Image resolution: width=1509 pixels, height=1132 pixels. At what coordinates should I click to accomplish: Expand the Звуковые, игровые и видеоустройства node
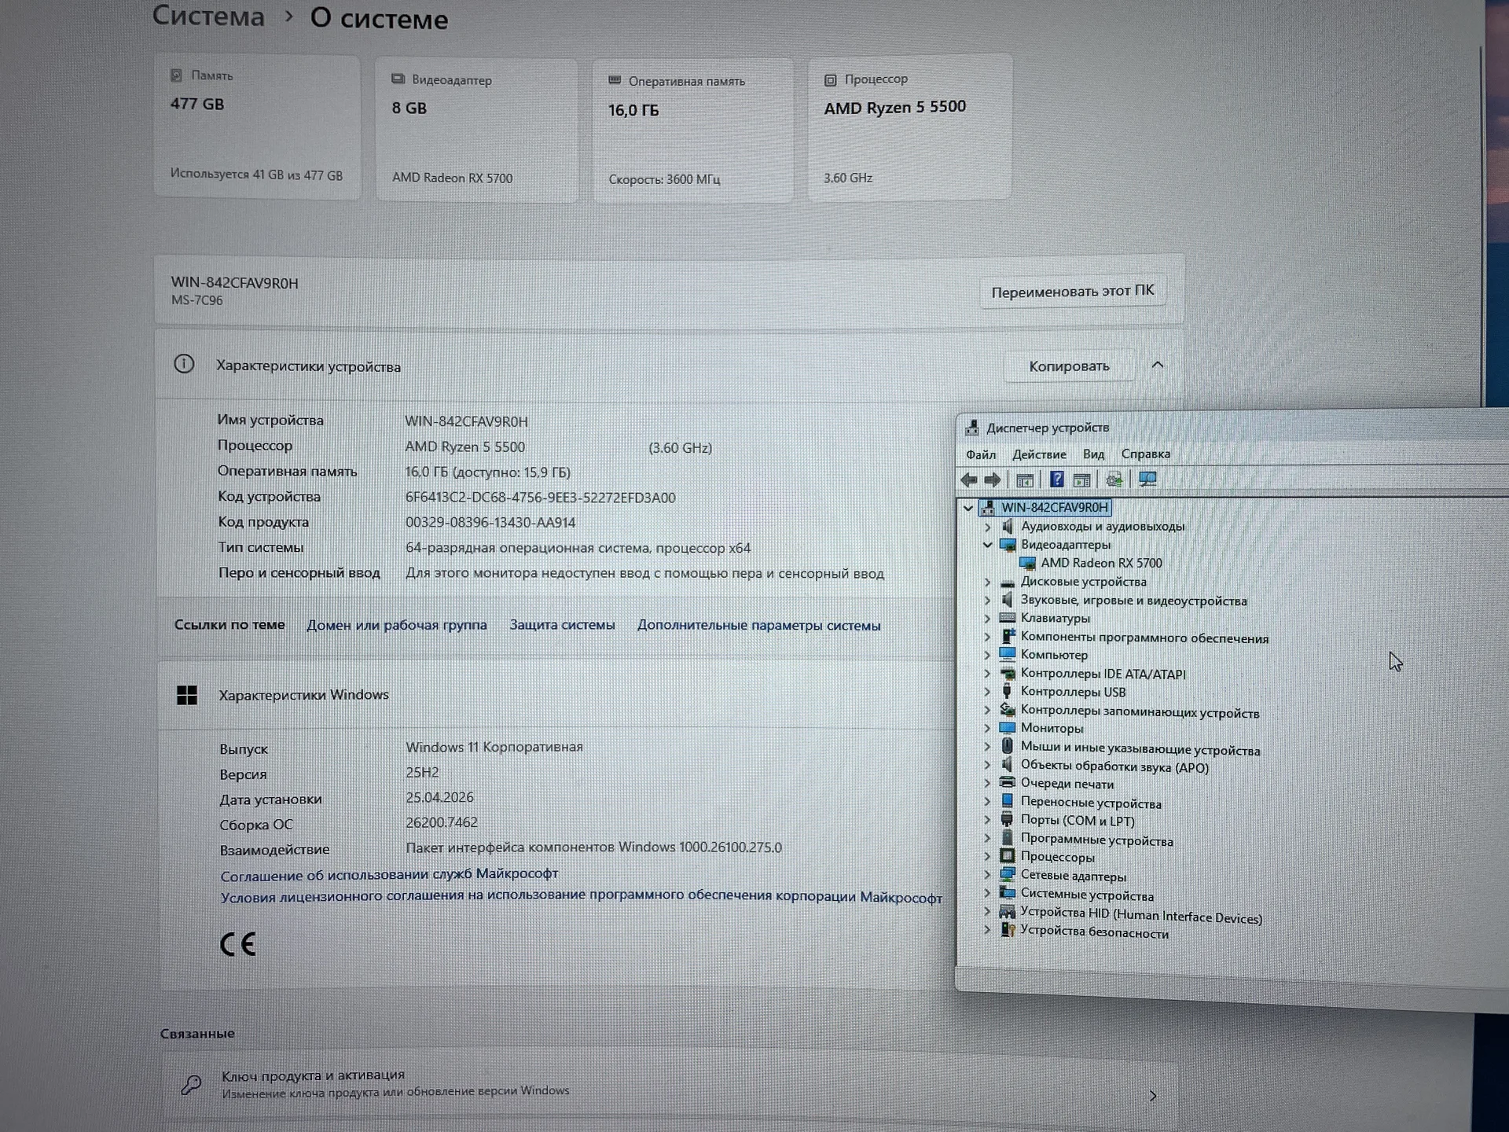[988, 600]
